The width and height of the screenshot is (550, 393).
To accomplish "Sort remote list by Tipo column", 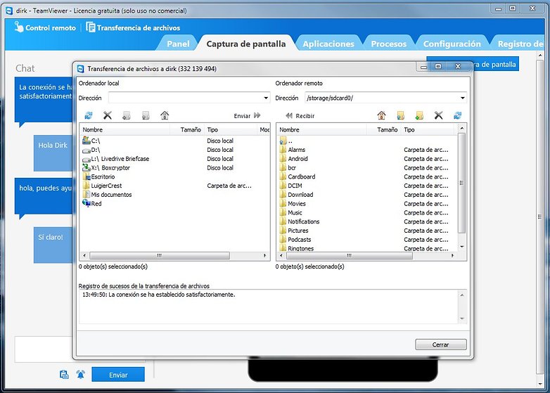I will (x=427, y=130).
